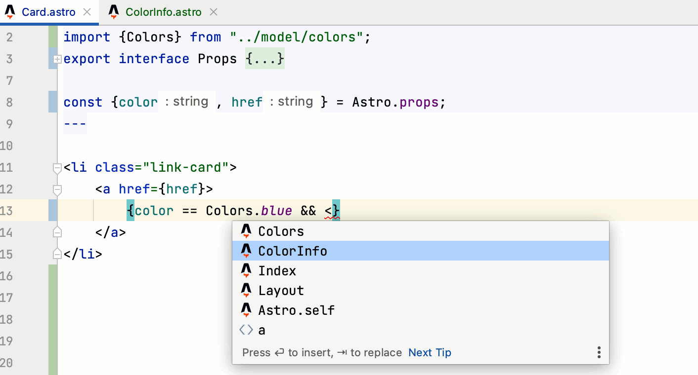Expand the folded Props interface body
The height and width of the screenshot is (375, 698).
click(x=57, y=59)
